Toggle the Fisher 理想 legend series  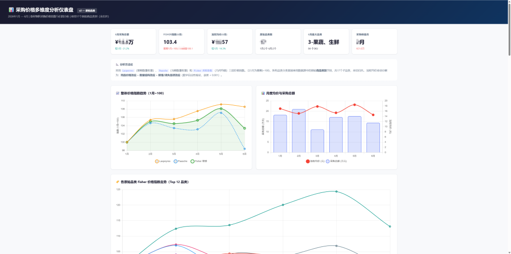[x=199, y=161]
